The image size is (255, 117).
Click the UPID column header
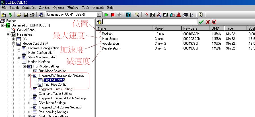tap(217, 28)
